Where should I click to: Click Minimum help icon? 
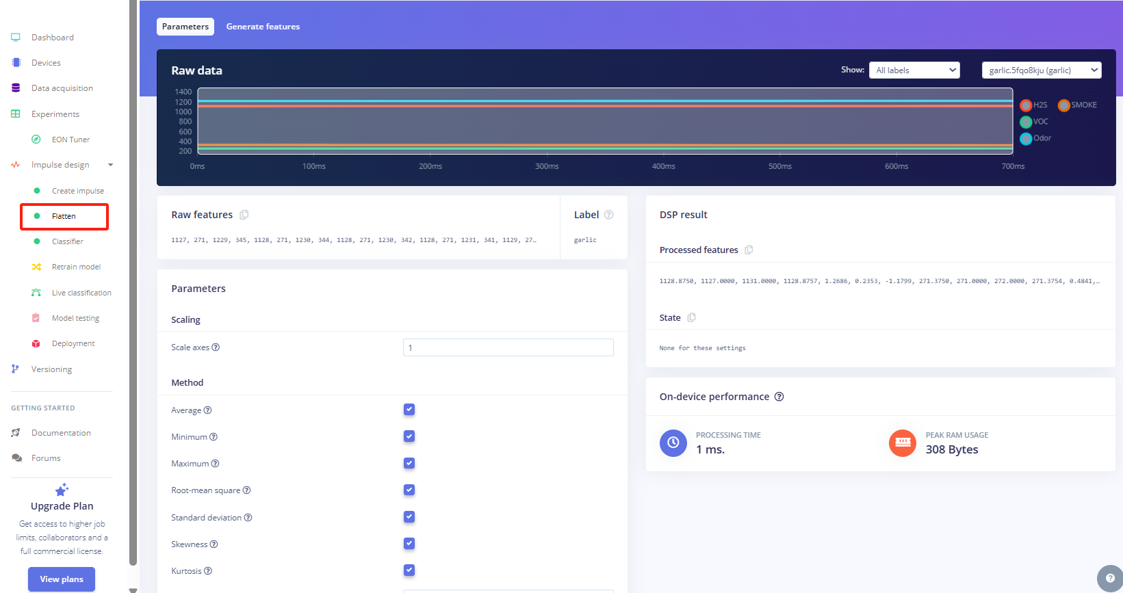(x=214, y=437)
